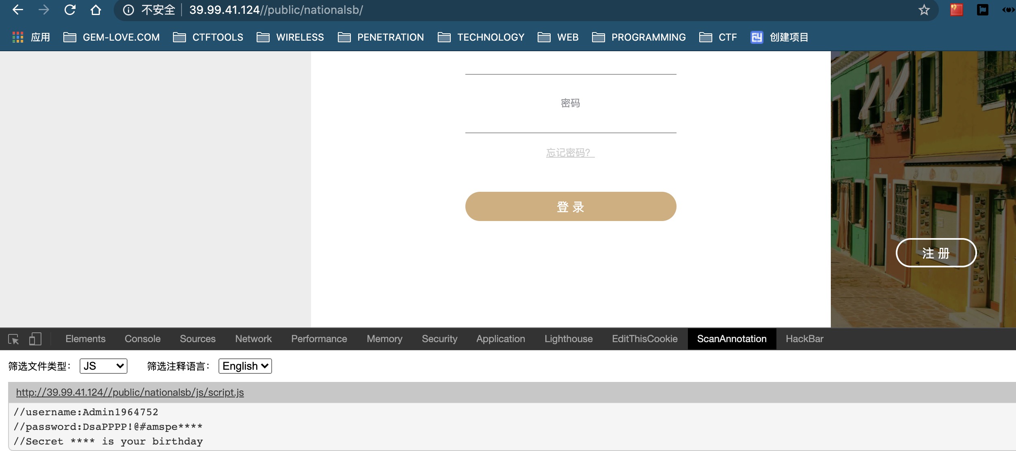Switch to the Security tab

439,339
